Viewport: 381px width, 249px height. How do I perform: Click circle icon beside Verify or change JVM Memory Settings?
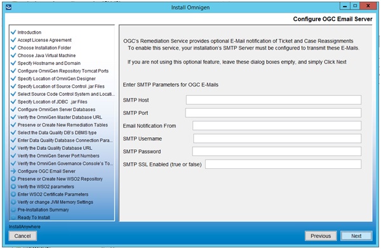coord(13,202)
